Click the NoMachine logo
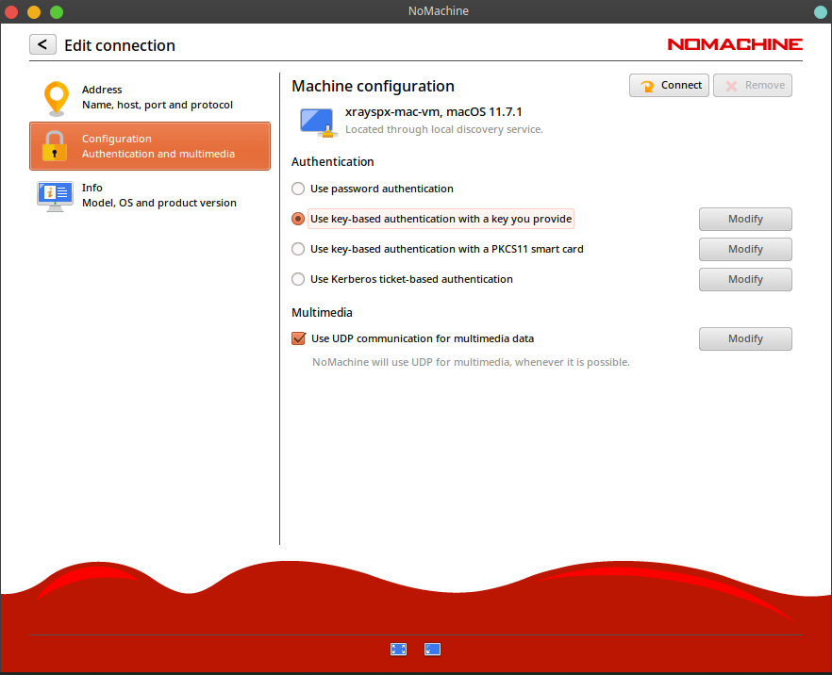This screenshot has height=675, width=832. [735, 44]
